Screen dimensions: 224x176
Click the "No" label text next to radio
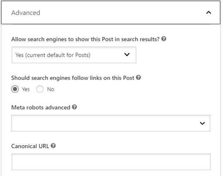51,89
